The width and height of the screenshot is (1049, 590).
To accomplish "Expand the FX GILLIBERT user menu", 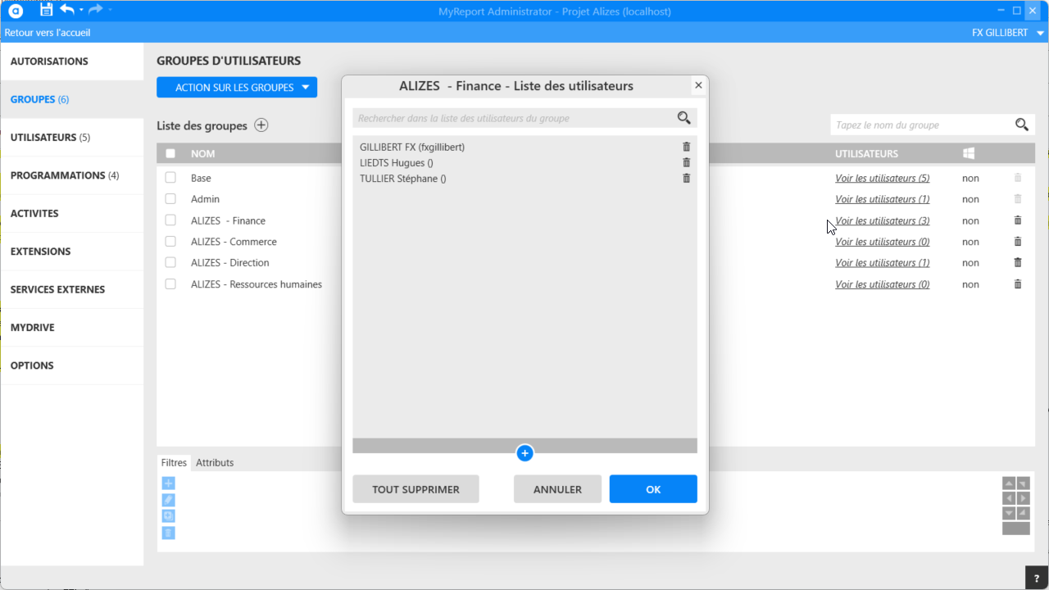I will (x=1007, y=33).
